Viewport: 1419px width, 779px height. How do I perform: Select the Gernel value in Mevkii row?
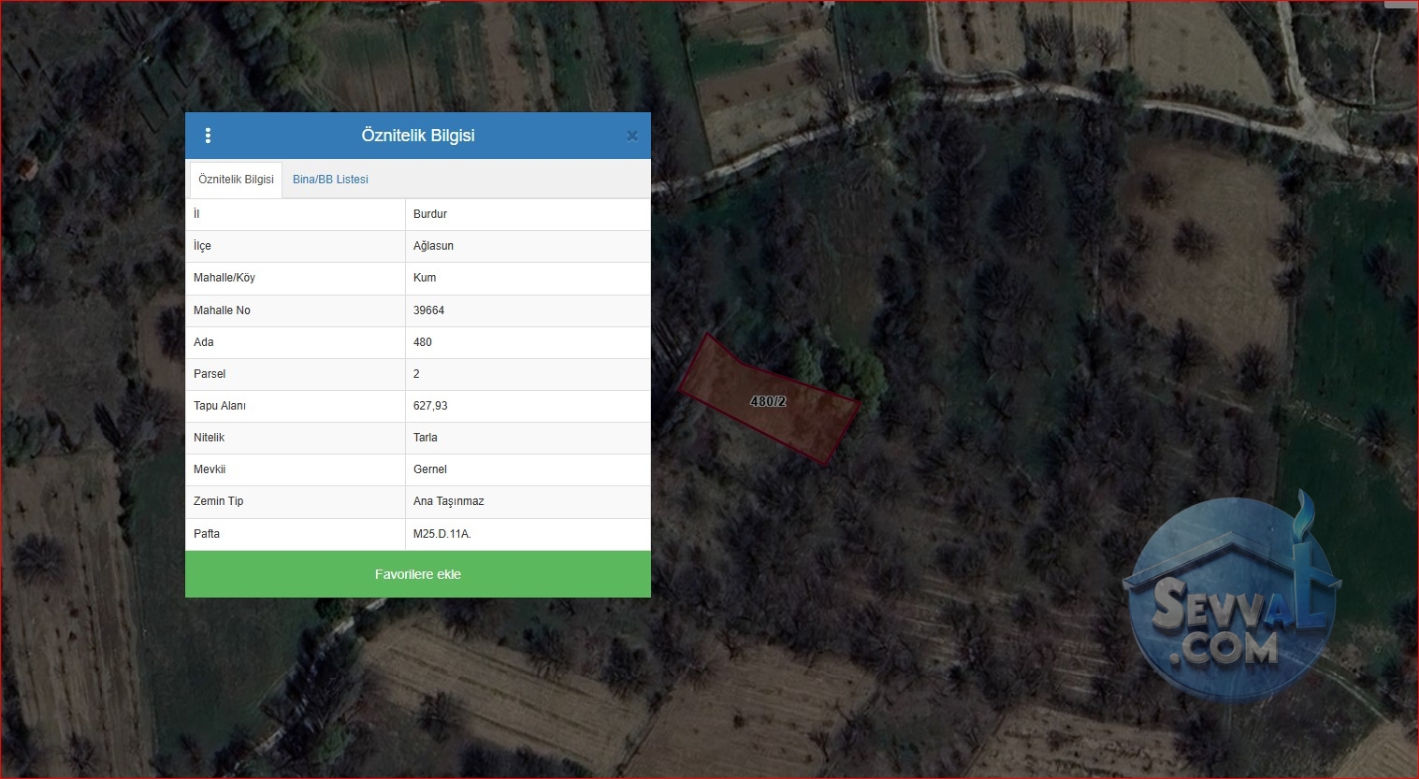(430, 469)
